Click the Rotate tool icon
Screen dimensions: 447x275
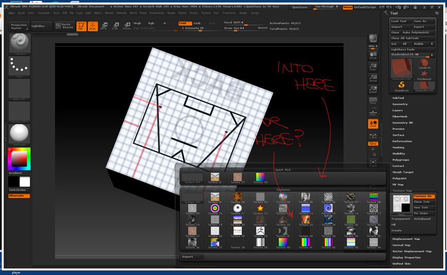click(x=126, y=26)
